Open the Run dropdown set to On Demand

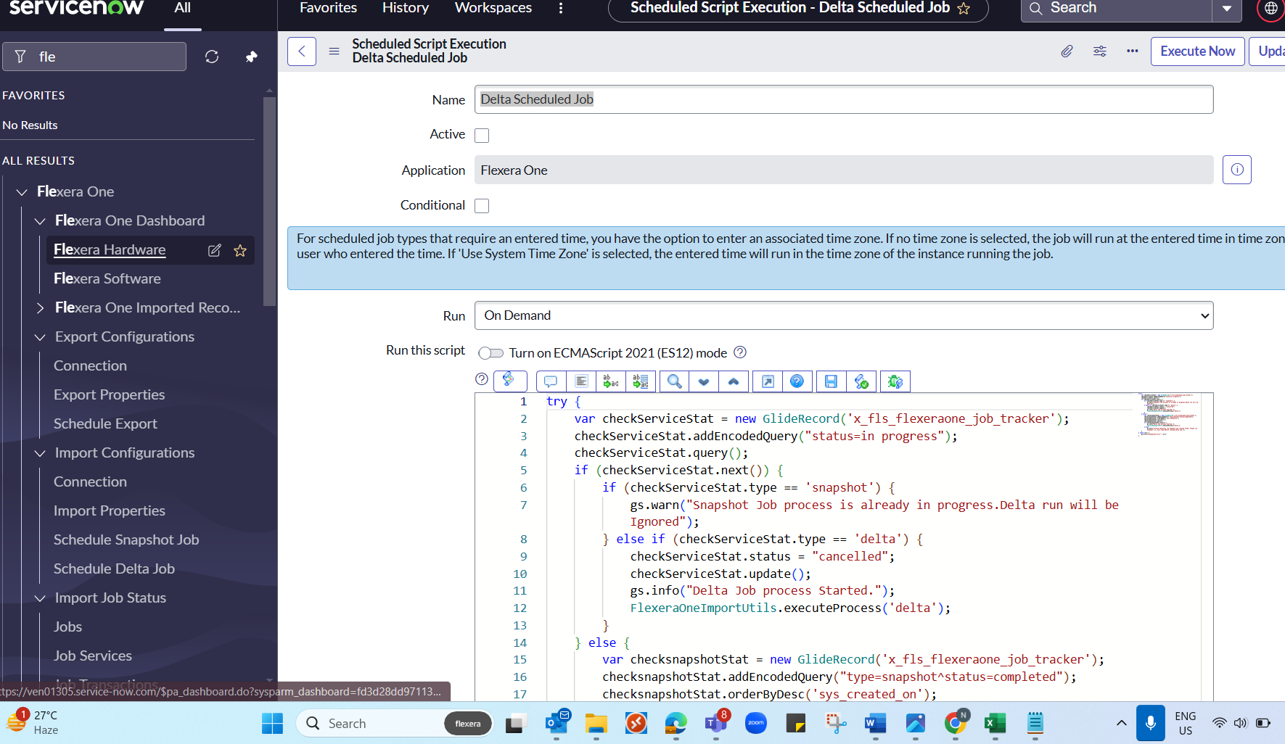coord(843,315)
